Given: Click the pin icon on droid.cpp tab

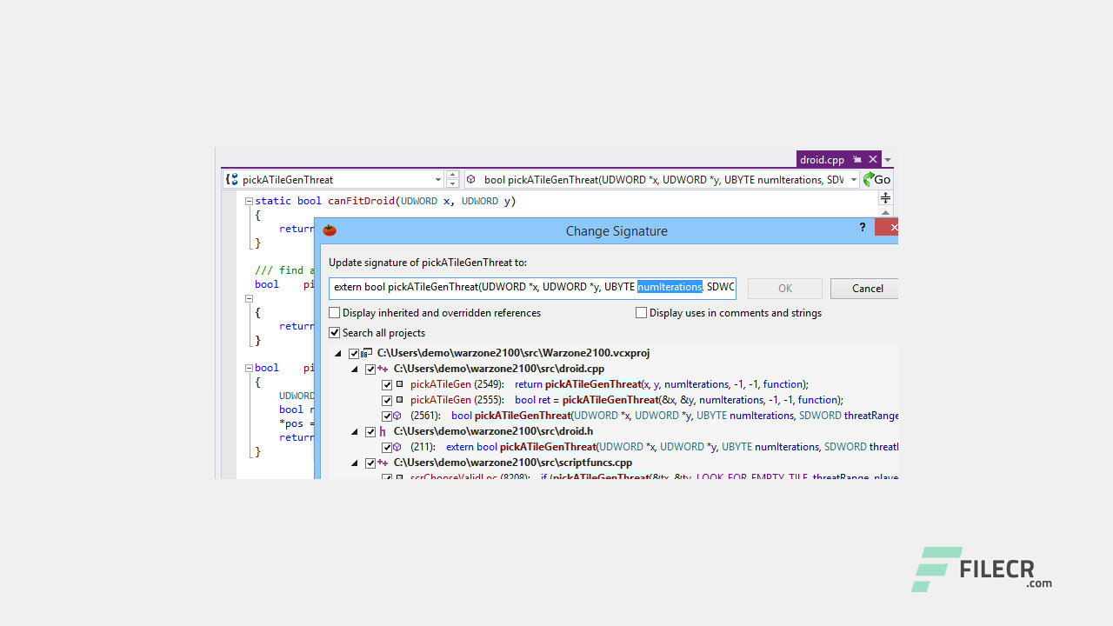Looking at the screenshot, I should [x=857, y=160].
